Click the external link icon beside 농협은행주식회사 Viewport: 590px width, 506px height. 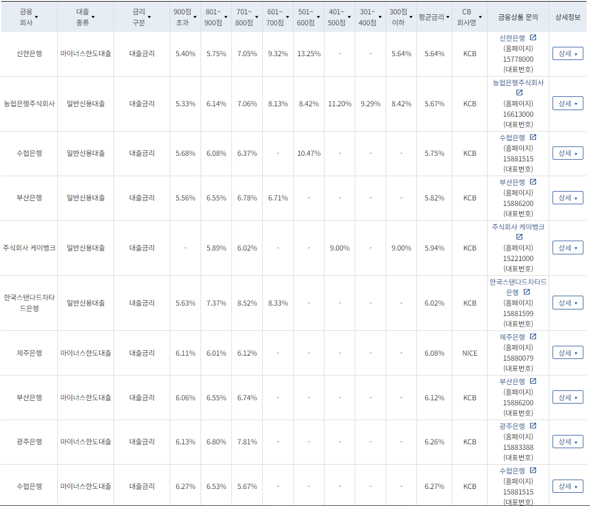[519, 93]
